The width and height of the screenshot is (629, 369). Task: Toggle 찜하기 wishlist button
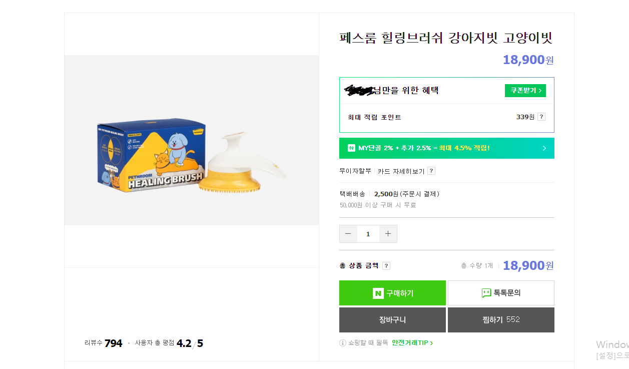coord(501,320)
